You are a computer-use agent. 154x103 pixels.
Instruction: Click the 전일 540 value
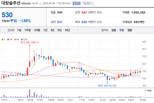pyautogui.click(x=60, y=12)
